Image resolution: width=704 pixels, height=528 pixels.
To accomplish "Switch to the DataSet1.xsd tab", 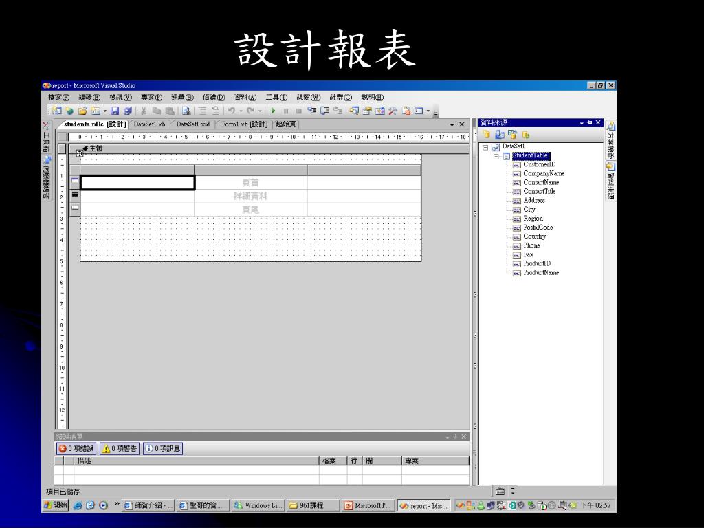I will [x=192, y=124].
